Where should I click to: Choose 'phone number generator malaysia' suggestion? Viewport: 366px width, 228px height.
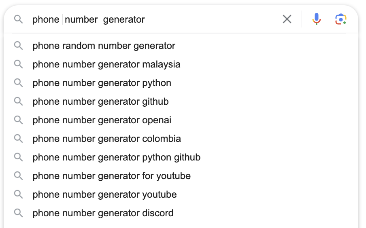(106, 64)
